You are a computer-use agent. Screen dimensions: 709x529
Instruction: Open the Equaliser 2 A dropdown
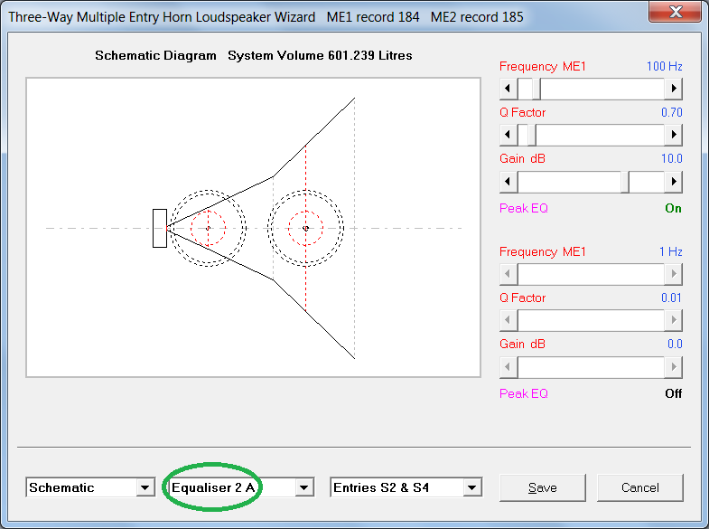(x=303, y=487)
